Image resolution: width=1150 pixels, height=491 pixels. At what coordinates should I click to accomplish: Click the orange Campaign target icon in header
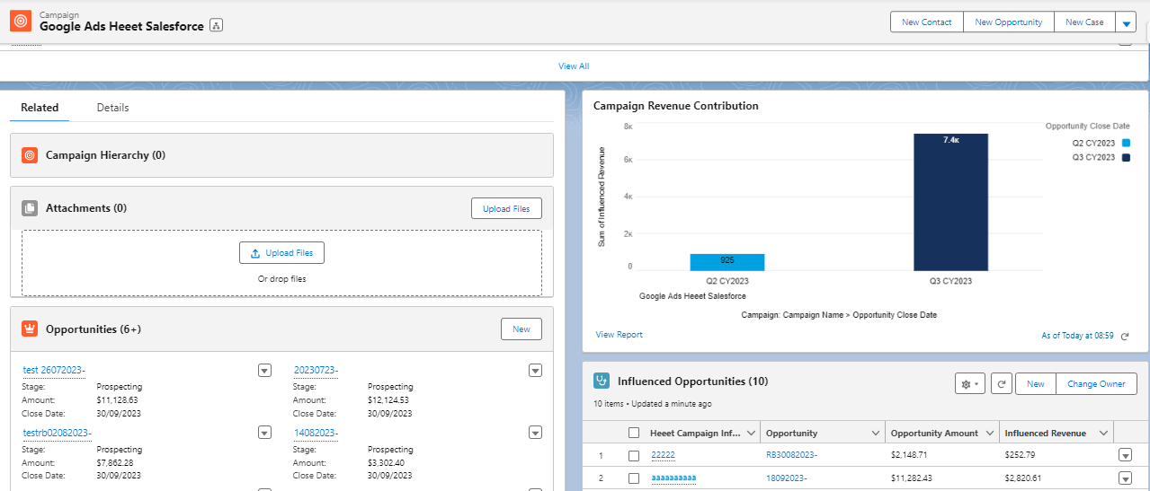21,21
